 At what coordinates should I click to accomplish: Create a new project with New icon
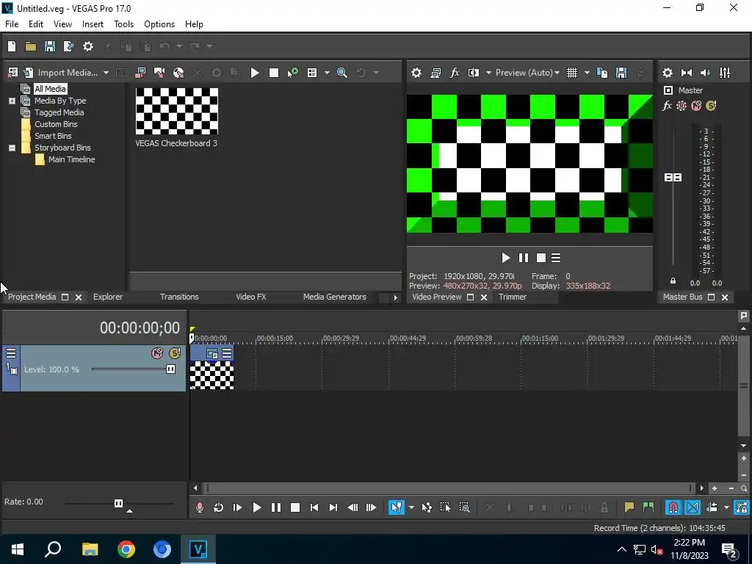pyautogui.click(x=12, y=46)
